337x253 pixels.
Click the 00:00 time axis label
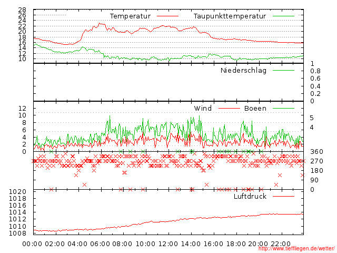(32, 244)
